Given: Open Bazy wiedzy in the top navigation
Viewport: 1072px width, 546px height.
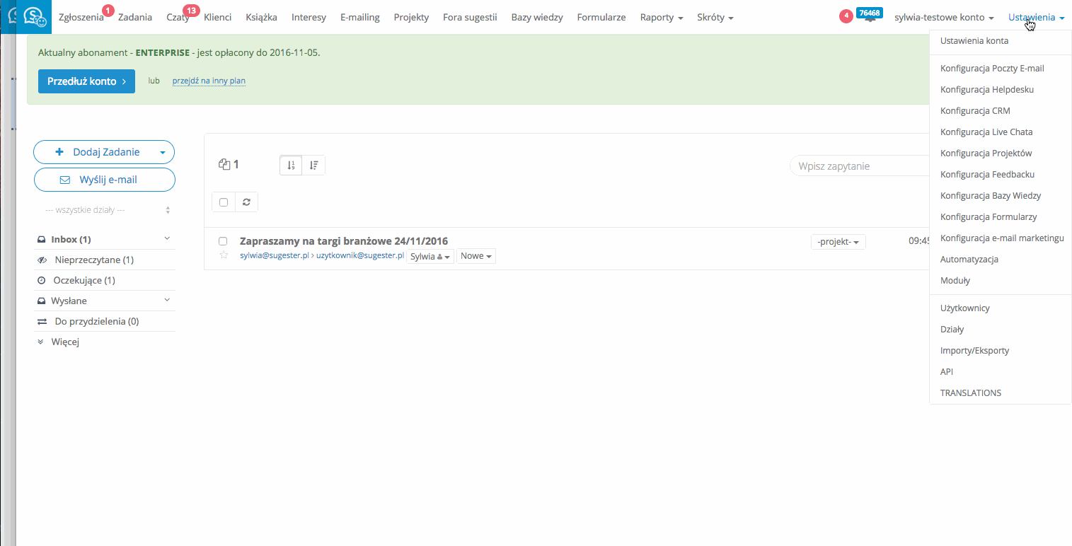Looking at the screenshot, I should [537, 17].
